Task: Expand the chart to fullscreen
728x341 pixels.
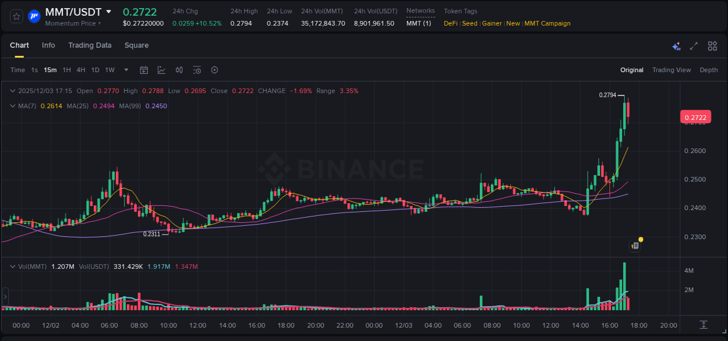Action: [x=693, y=45]
